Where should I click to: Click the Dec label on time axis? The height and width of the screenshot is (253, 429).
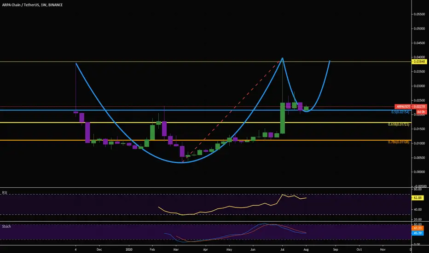[99, 249]
